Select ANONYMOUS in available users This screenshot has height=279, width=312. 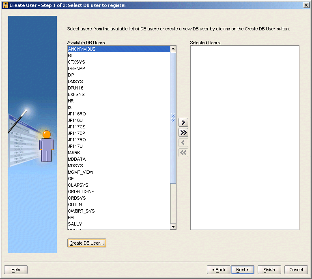tap(119, 49)
